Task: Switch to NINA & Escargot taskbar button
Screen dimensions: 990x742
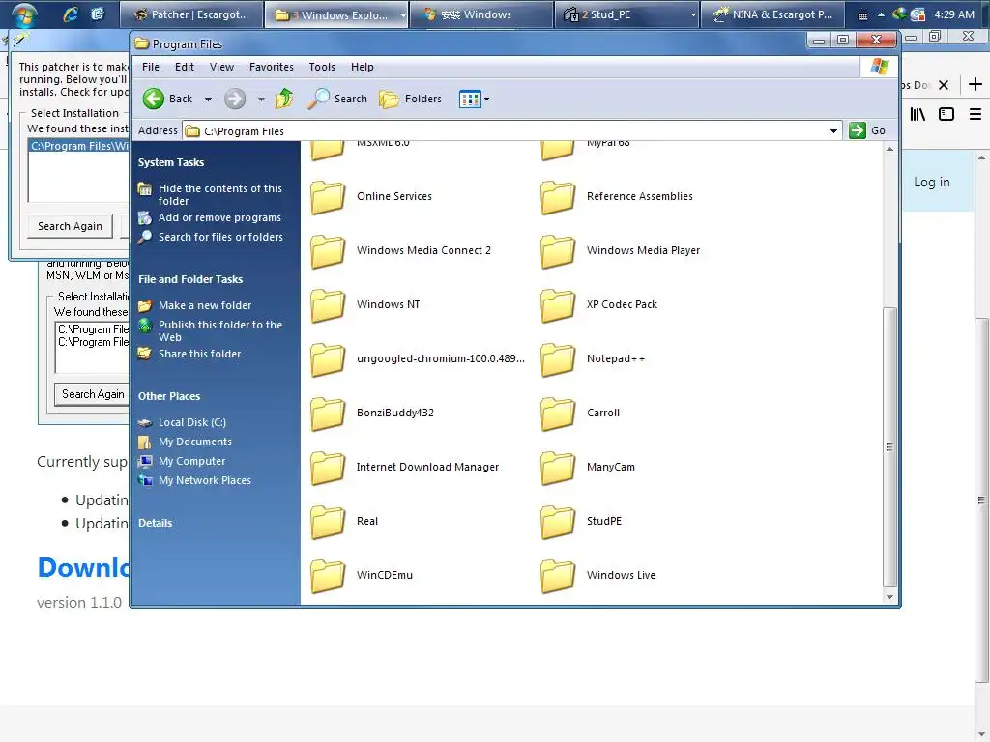Action: pos(774,14)
